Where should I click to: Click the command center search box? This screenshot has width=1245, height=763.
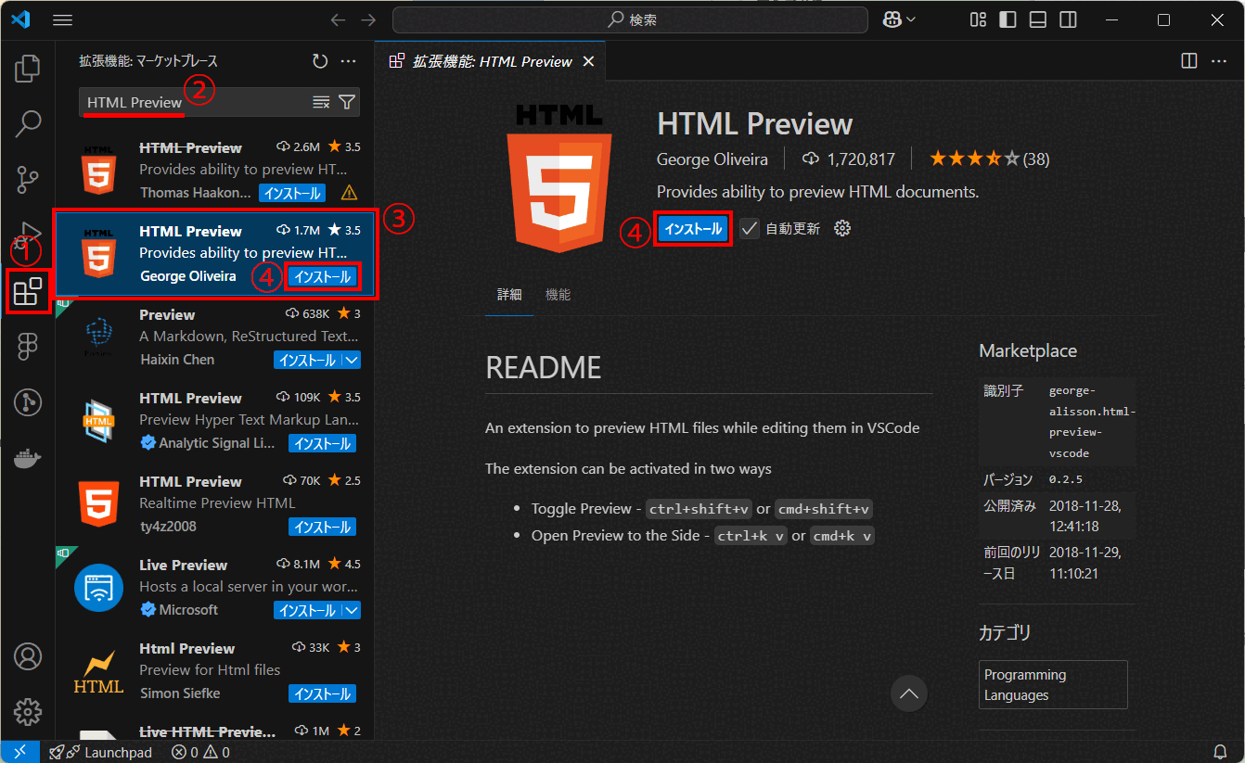pyautogui.click(x=630, y=19)
